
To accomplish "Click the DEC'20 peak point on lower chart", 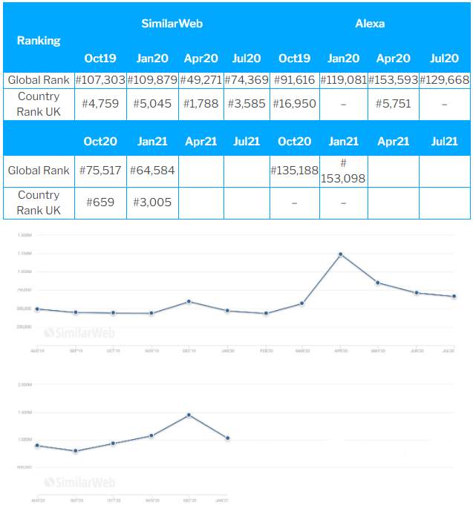I will 189,415.
